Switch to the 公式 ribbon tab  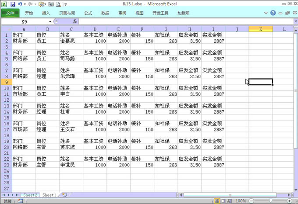[x=88, y=13]
